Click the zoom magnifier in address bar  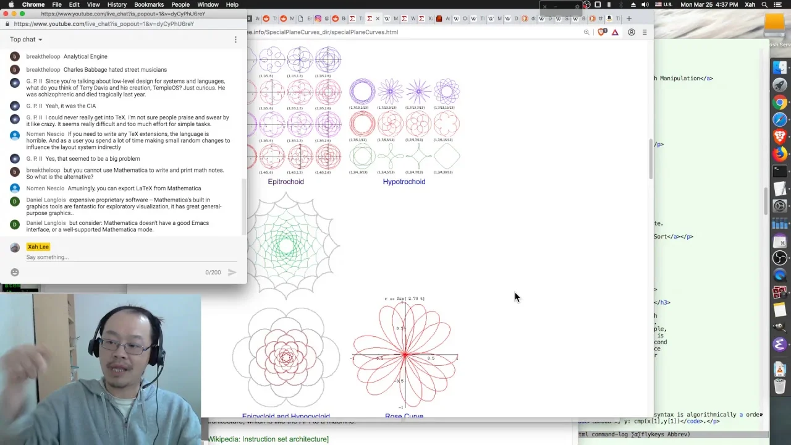point(586,32)
